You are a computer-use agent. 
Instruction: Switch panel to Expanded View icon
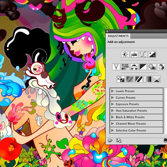pos(119,140)
